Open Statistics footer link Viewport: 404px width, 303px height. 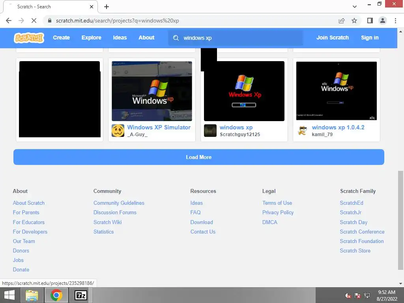(x=104, y=232)
